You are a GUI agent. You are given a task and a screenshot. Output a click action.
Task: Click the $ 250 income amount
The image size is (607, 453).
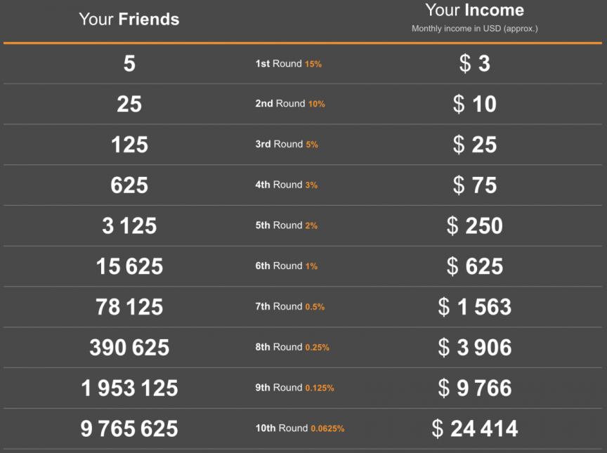474,225
